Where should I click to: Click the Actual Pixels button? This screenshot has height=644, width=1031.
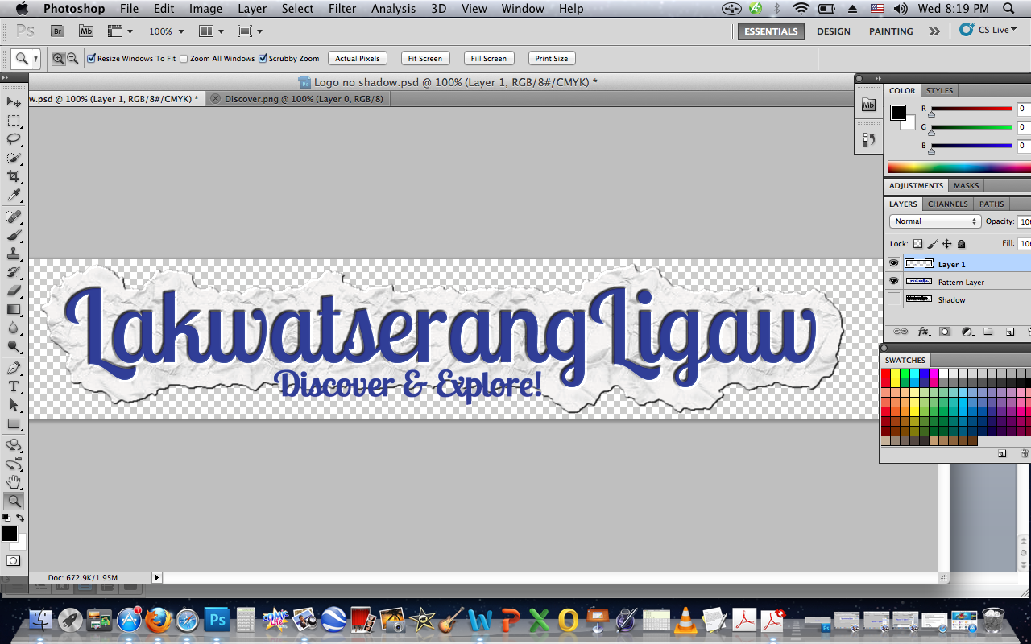[x=357, y=58]
